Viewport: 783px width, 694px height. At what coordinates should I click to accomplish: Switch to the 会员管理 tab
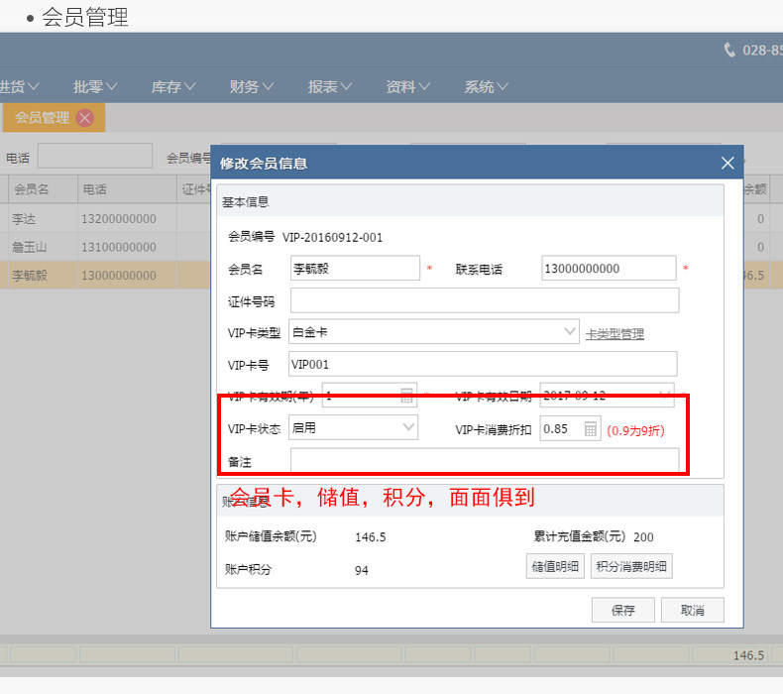pos(42,118)
